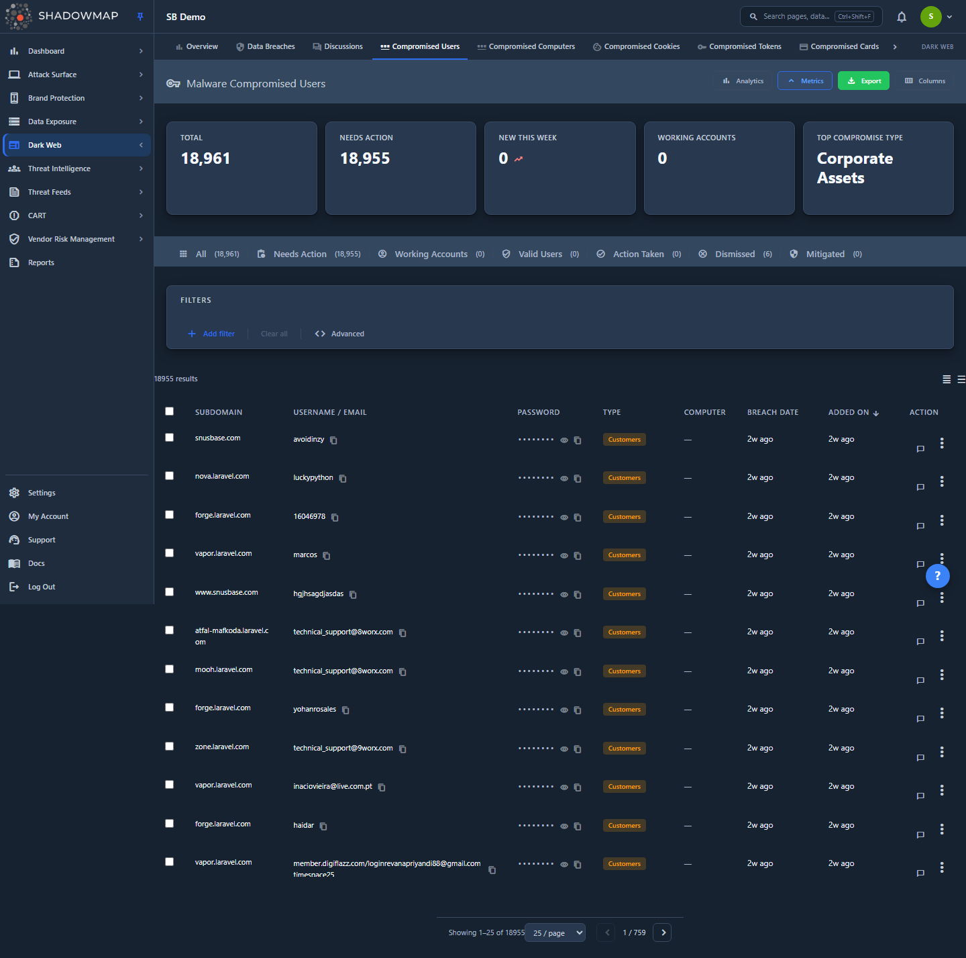This screenshot has height=958, width=966.
Task: Sort by Added On column
Action: point(853,413)
